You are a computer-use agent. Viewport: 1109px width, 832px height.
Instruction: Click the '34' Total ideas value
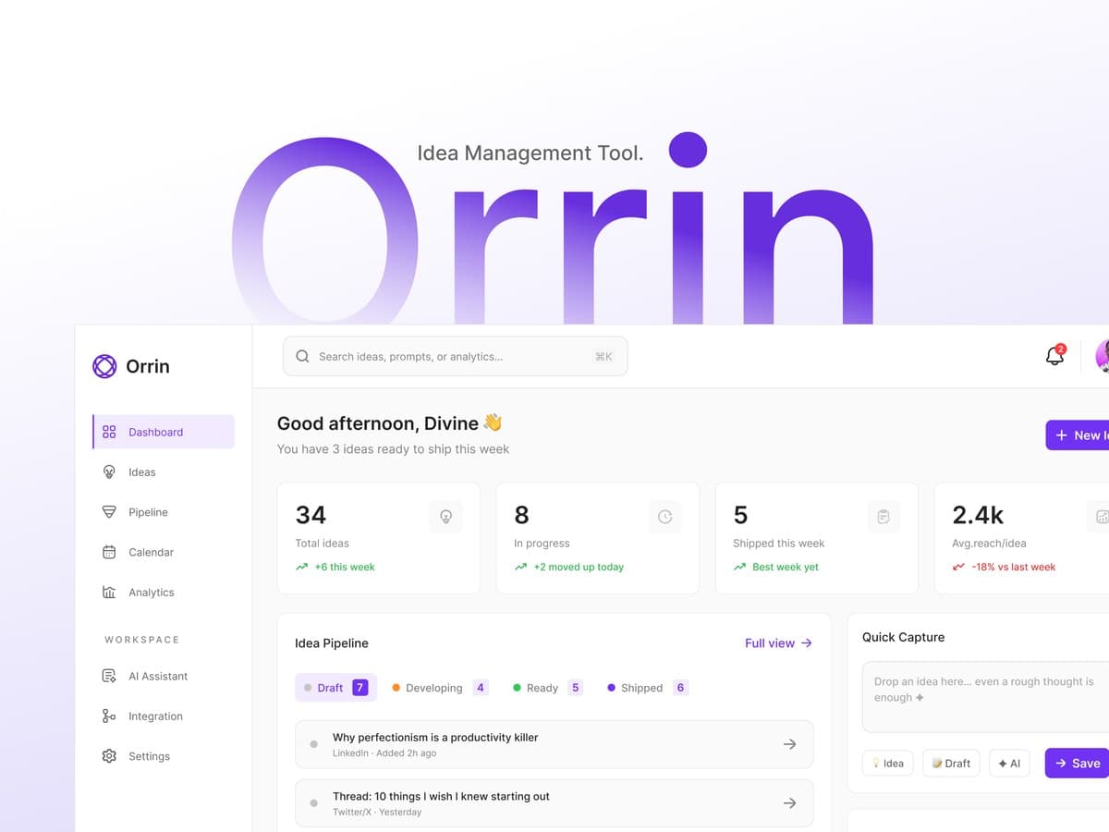coord(311,515)
